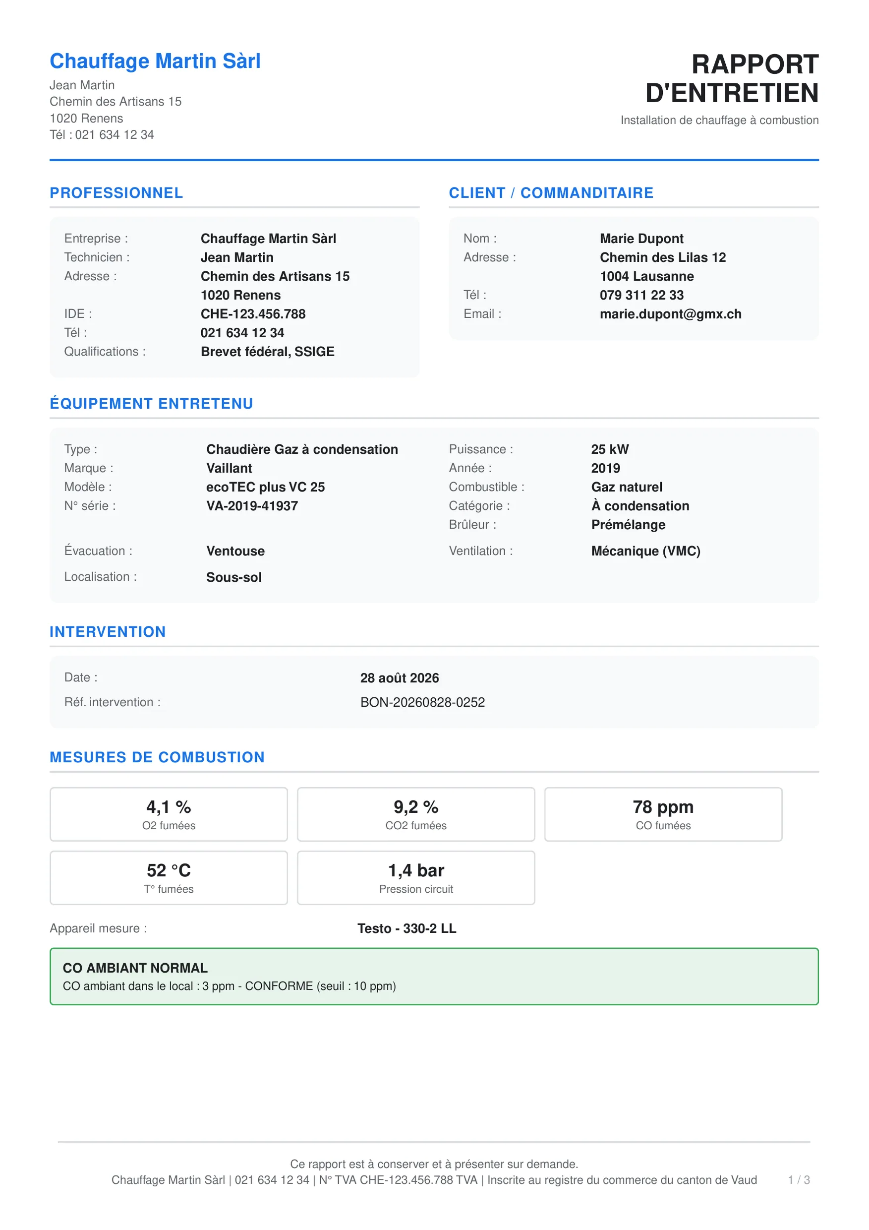The height and width of the screenshot is (1230, 869).
Task: Select burner value Prémélange
Action: 628,525
